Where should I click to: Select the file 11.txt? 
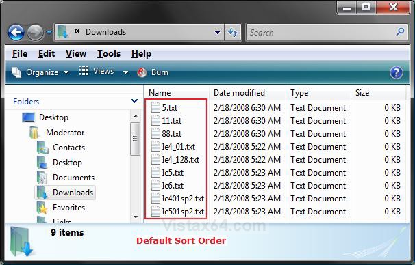tap(171, 121)
